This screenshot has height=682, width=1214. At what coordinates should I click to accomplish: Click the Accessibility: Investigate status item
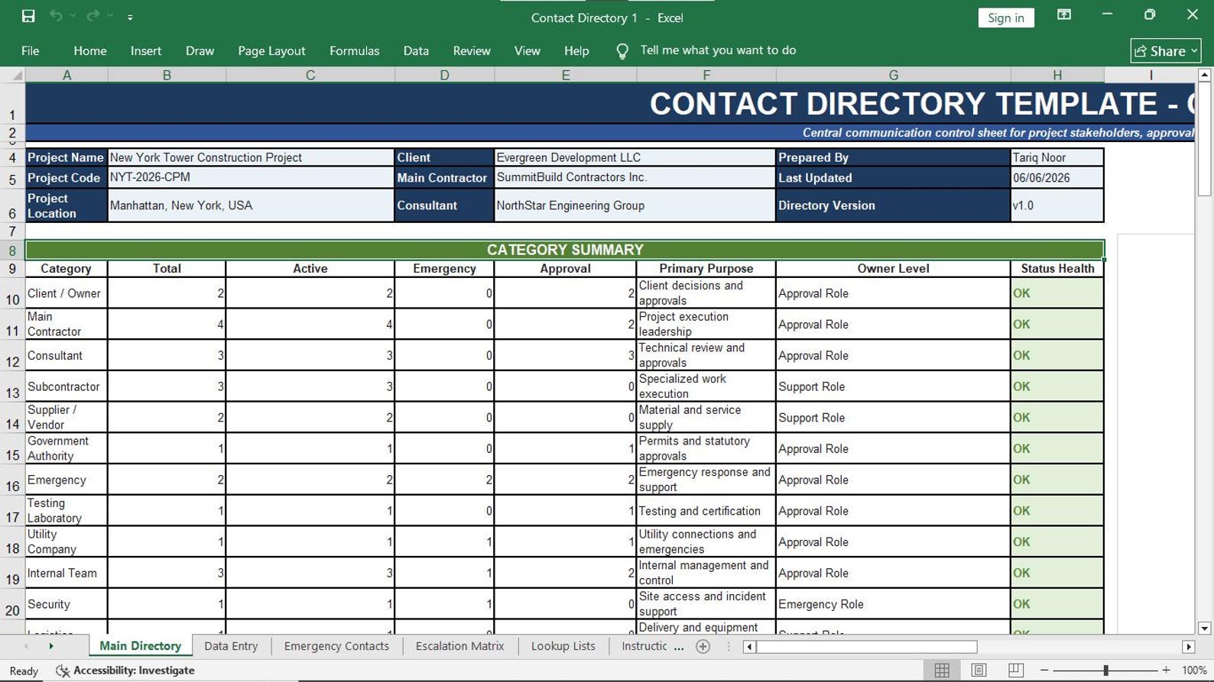125,671
